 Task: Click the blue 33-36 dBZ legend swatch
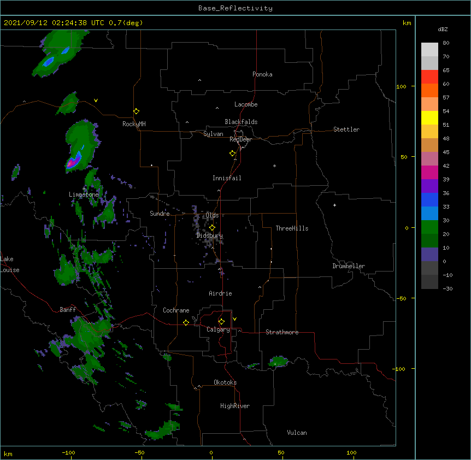(x=429, y=199)
